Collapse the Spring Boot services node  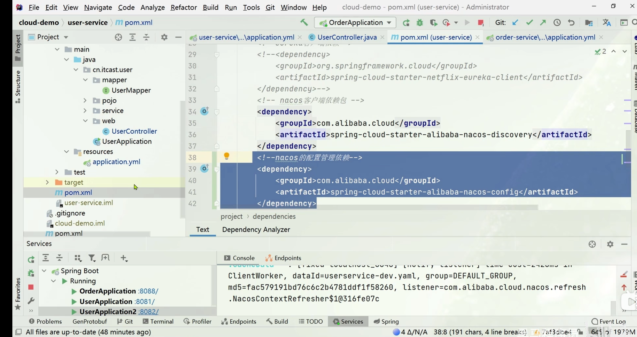coord(44,271)
